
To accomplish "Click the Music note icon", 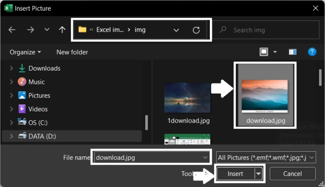I will (22, 82).
